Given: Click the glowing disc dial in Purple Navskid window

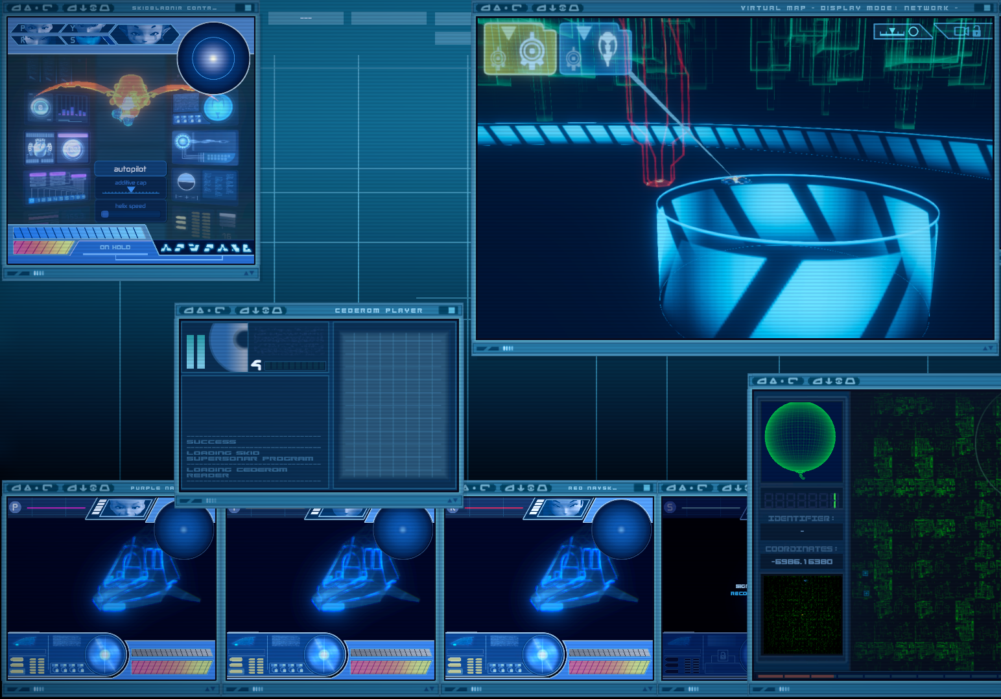Looking at the screenshot, I should (x=104, y=655).
